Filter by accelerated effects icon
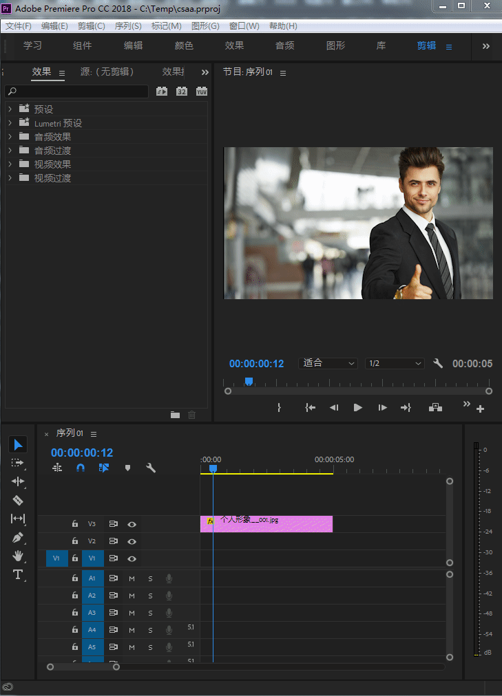502x696 pixels. coord(162,91)
